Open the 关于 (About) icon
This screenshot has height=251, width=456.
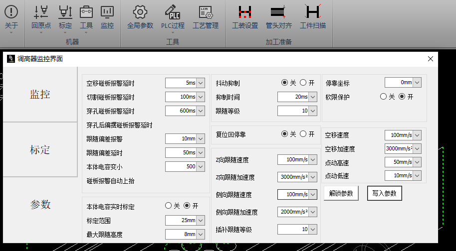coord(11,12)
